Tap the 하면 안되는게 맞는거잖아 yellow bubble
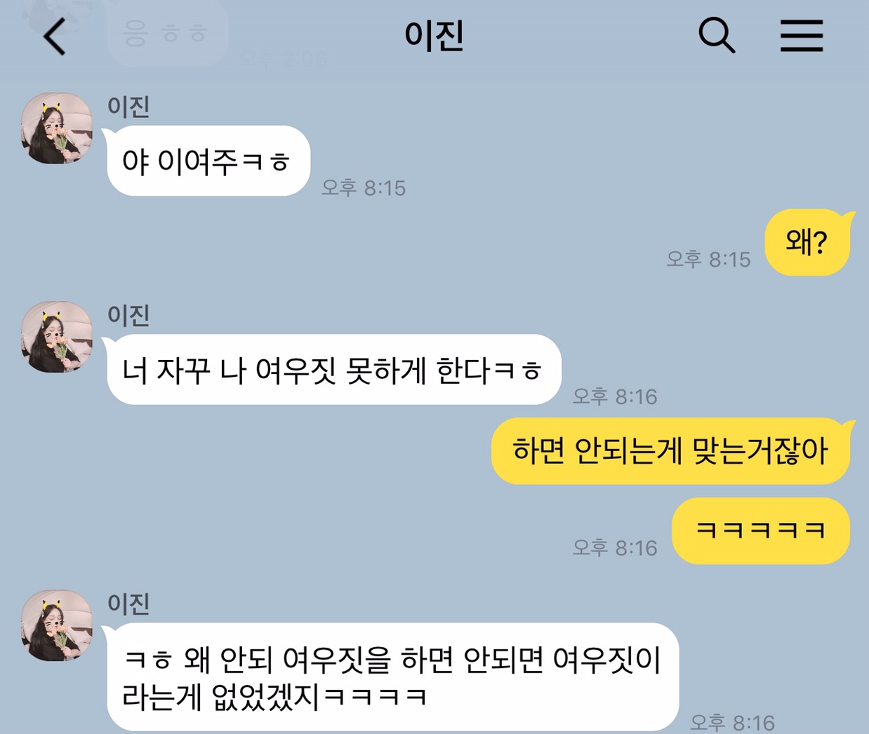This screenshot has height=734, width=869. pos(671,451)
